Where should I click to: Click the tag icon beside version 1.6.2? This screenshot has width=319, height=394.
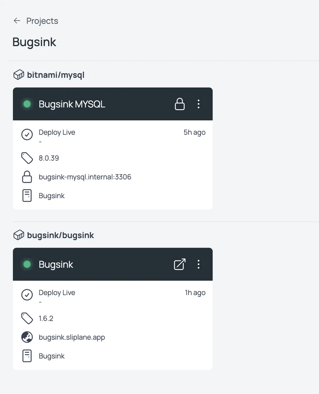[x=27, y=318]
